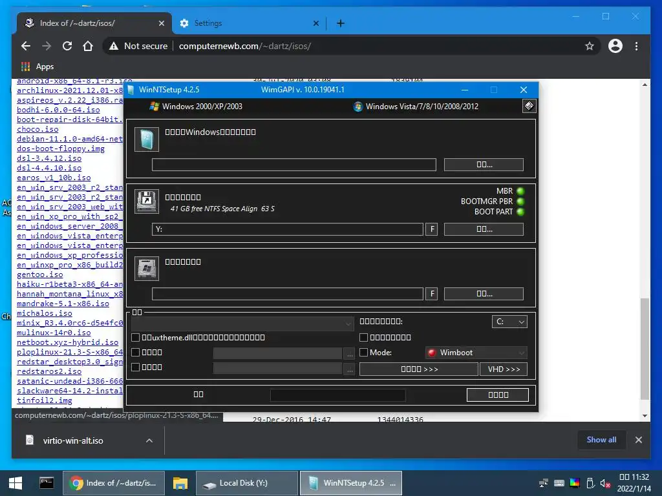Click the network icon in system tray
The width and height of the screenshot is (662, 496).
click(544, 483)
